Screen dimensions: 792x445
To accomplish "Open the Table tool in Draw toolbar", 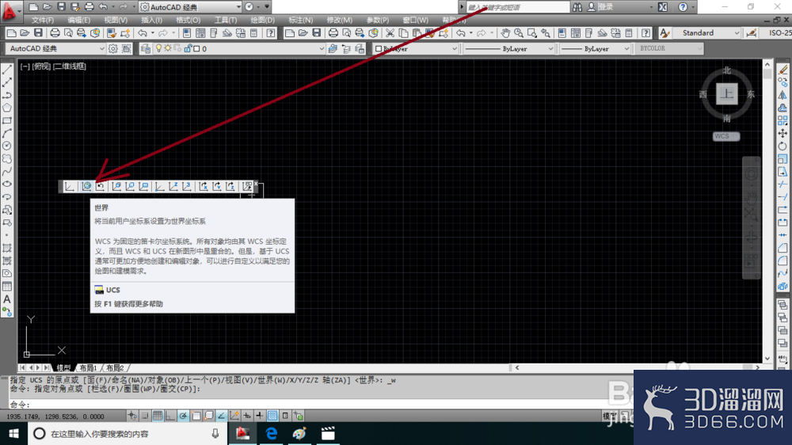I will (7, 287).
